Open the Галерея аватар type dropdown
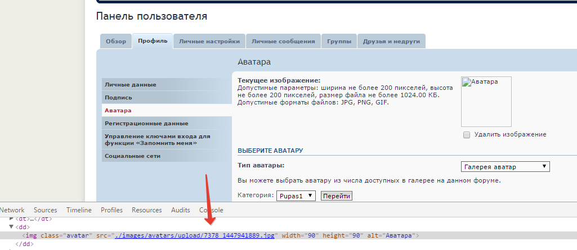Screen dimensions: 577x250 (505, 167)
